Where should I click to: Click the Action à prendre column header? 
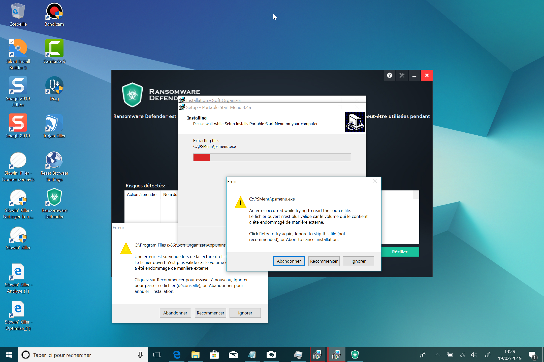click(142, 194)
